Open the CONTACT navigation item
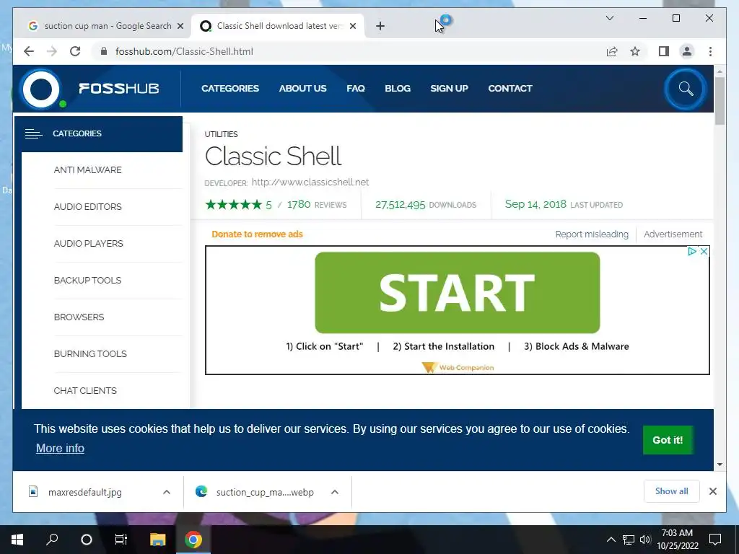The image size is (739, 554). pyautogui.click(x=510, y=89)
